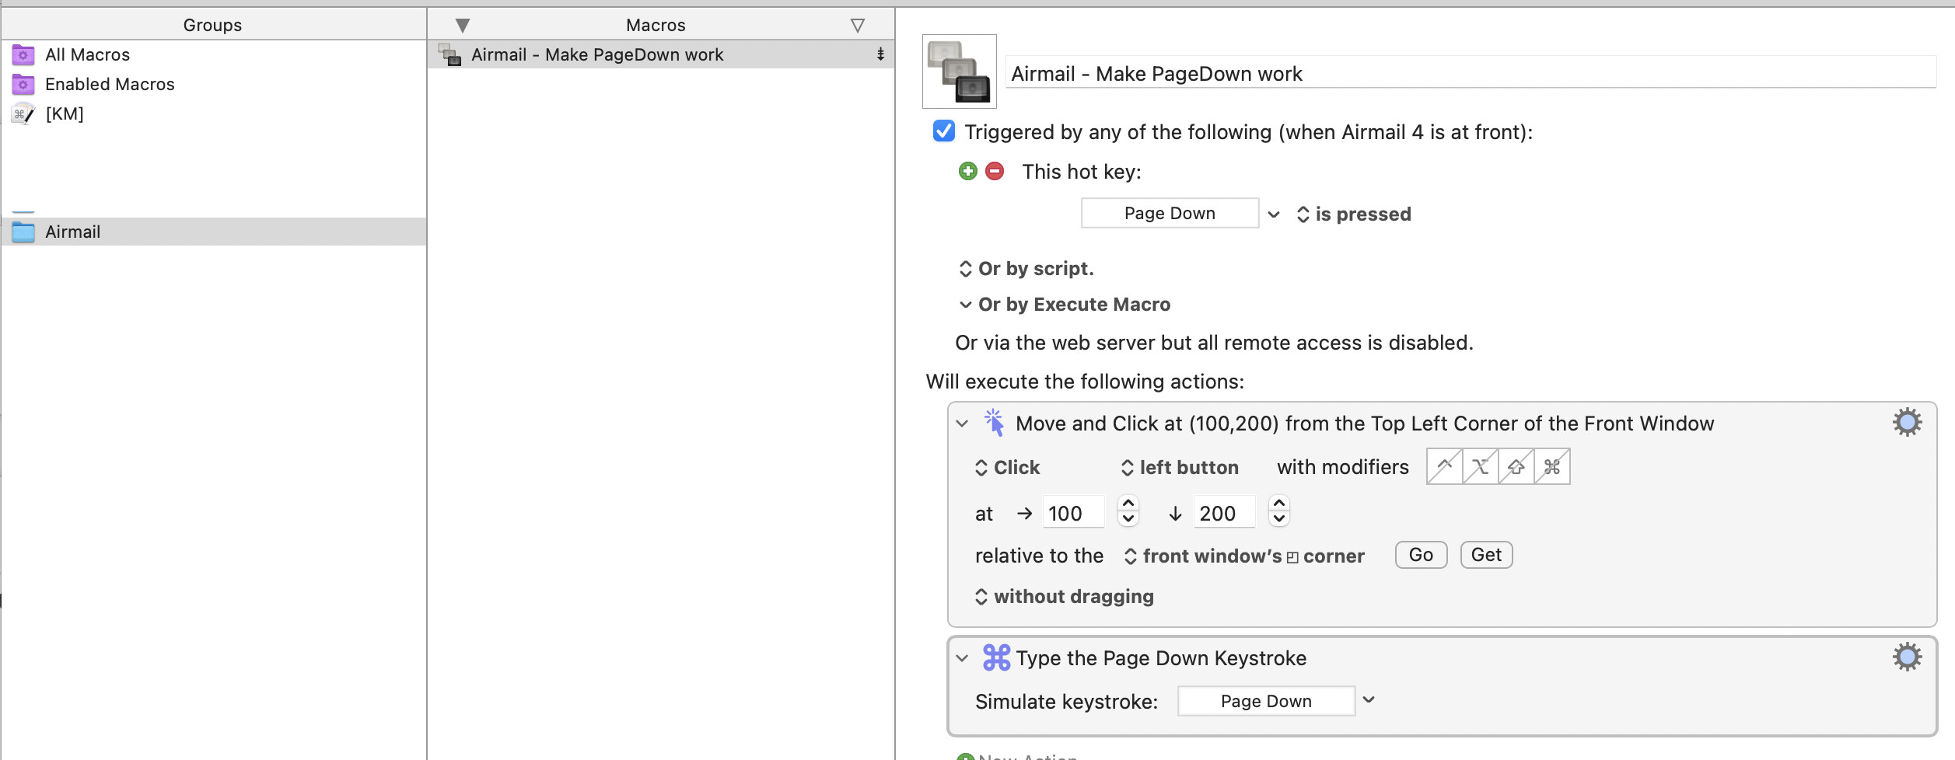Click the outlined filter triangle in Macros header

pos(858,26)
